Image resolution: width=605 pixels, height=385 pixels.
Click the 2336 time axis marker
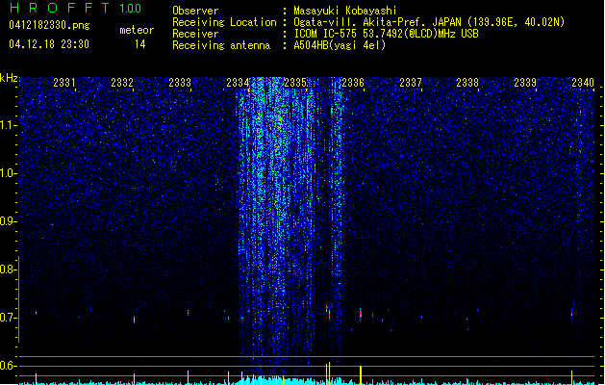click(353, 83)
